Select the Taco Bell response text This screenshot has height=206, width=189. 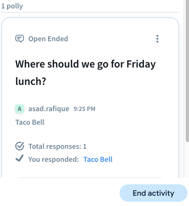click(30, 122)
